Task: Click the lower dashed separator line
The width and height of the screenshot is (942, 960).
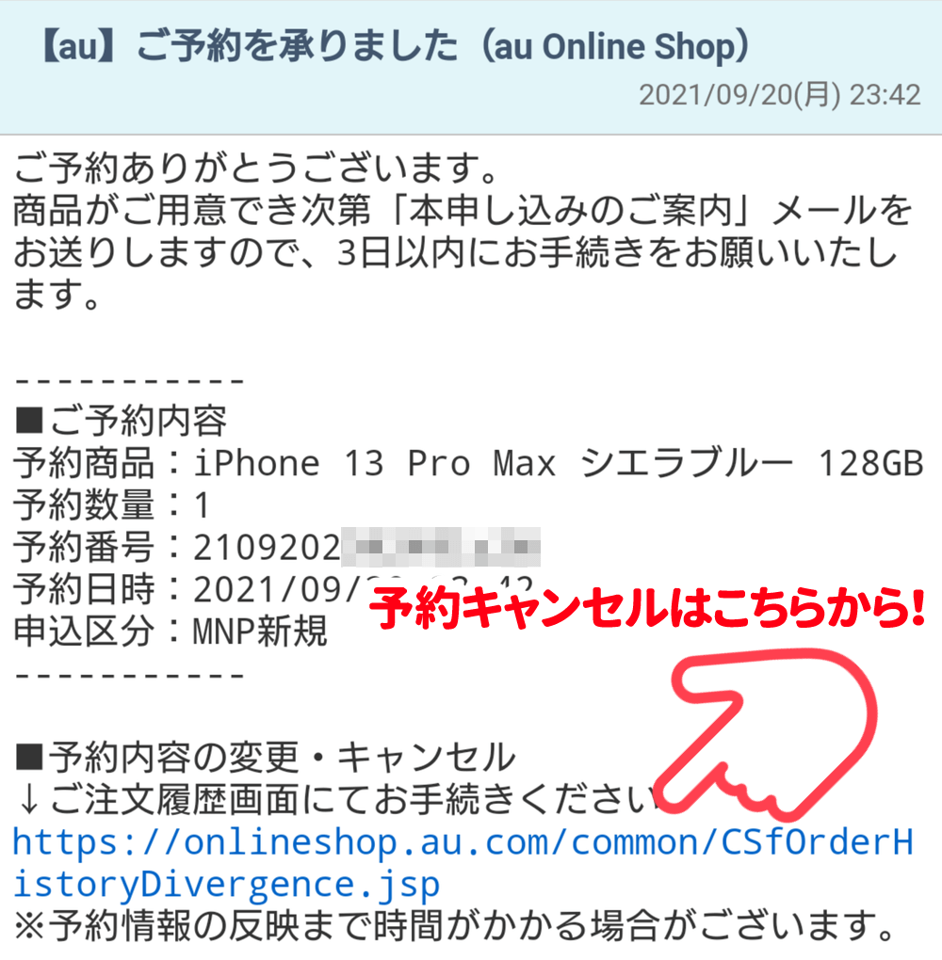Action: pyautogui.click(x=130, y=676)
